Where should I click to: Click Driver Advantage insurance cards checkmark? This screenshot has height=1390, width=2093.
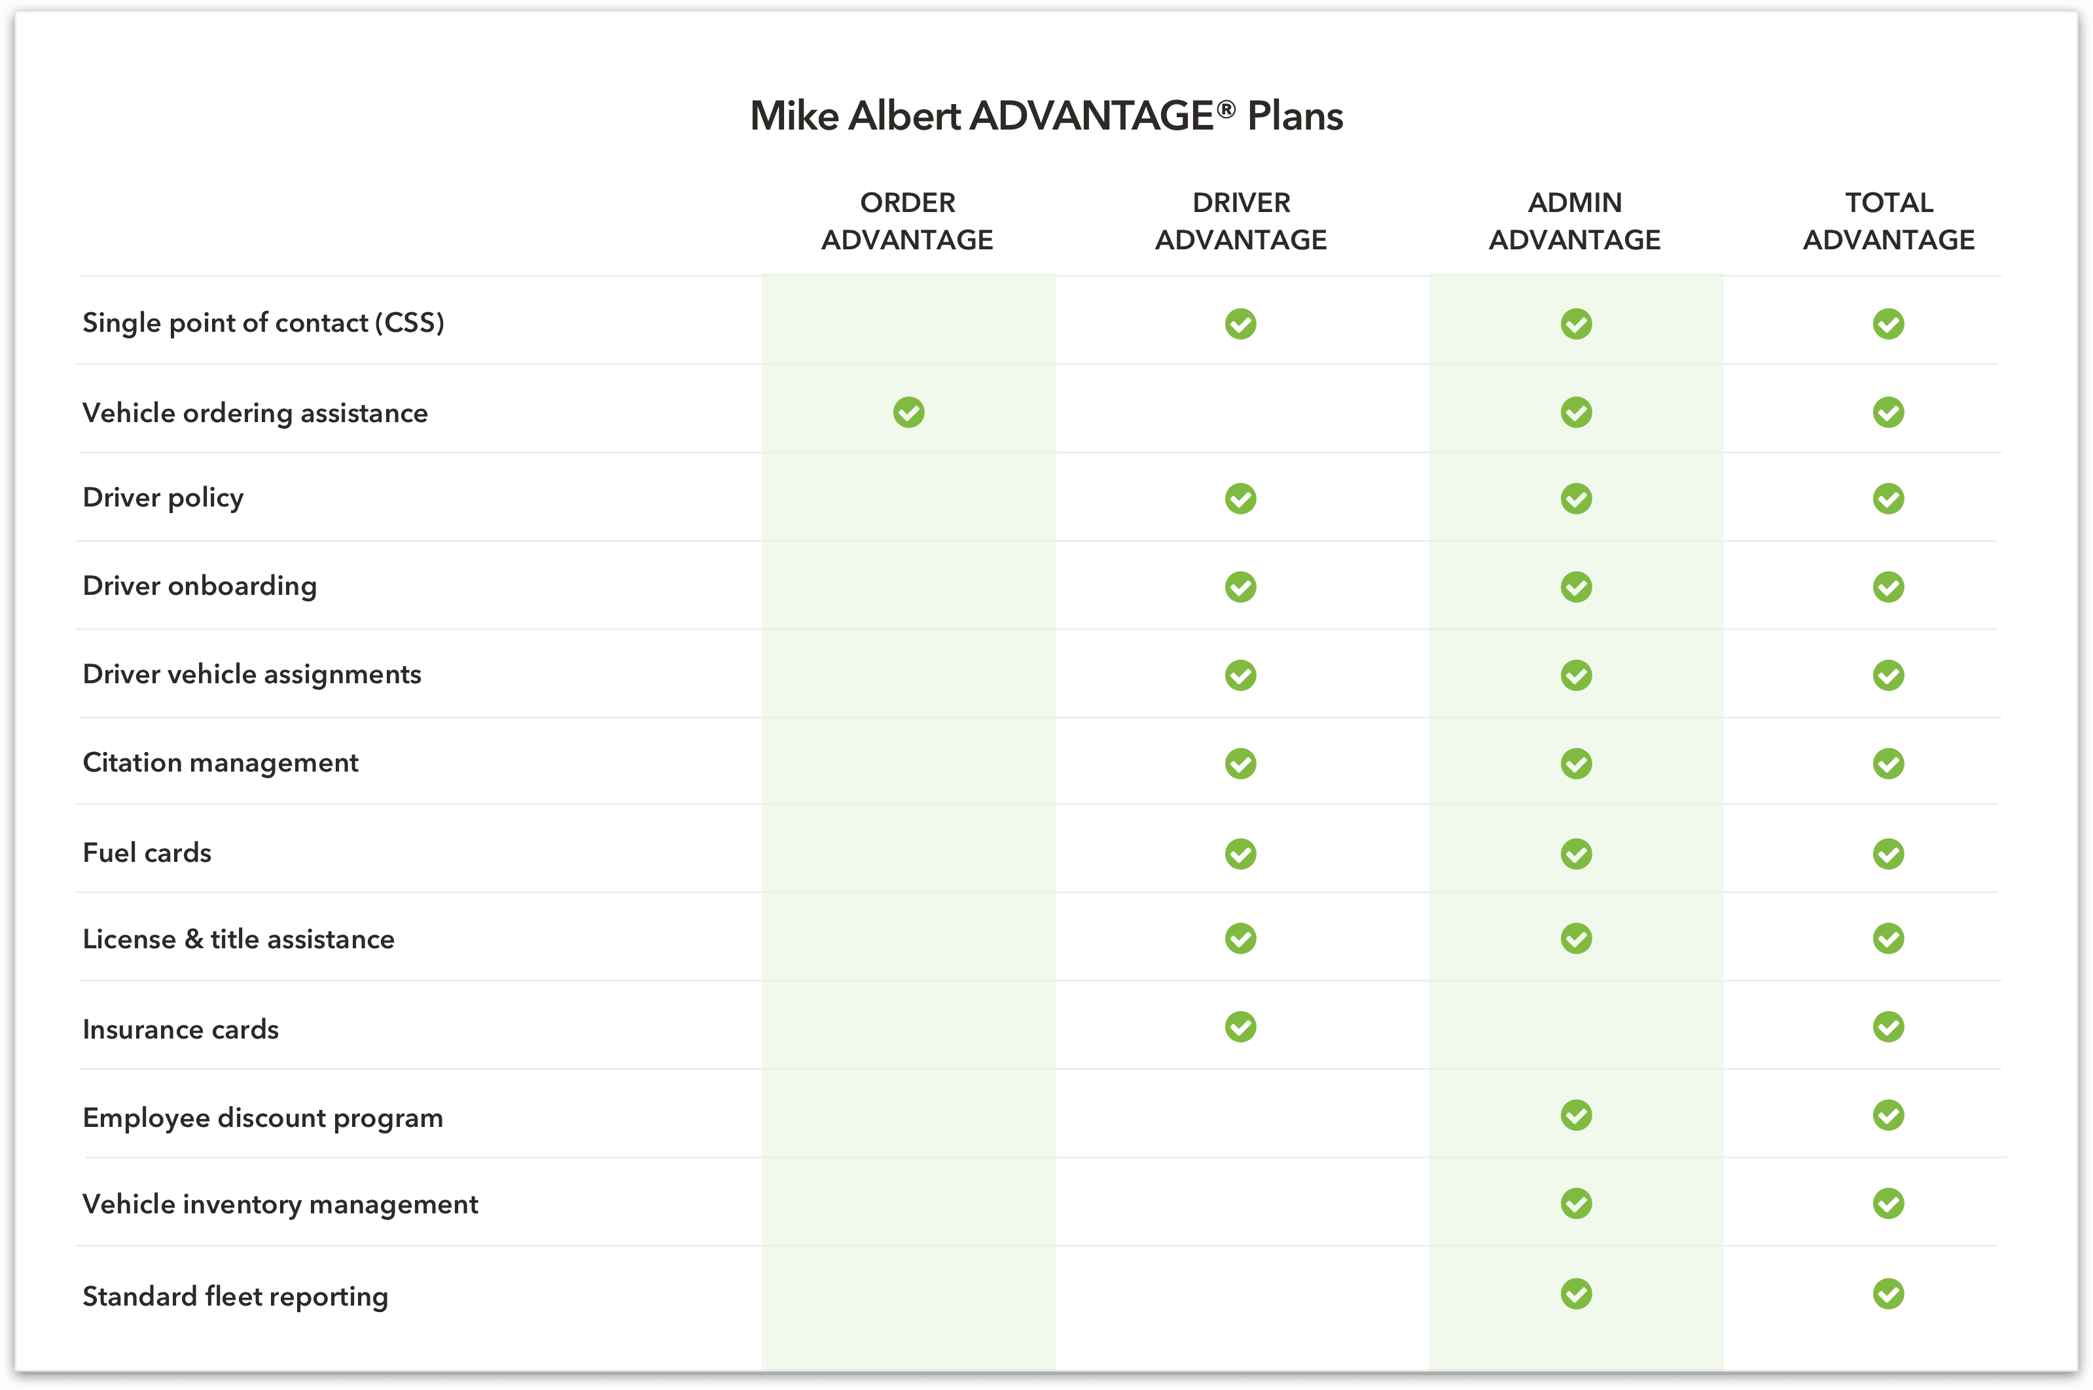1240,1027
